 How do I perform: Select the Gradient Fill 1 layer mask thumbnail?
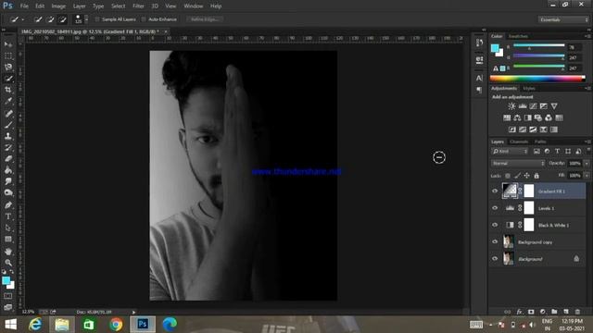pyautogui.click(x=529, y=191)
